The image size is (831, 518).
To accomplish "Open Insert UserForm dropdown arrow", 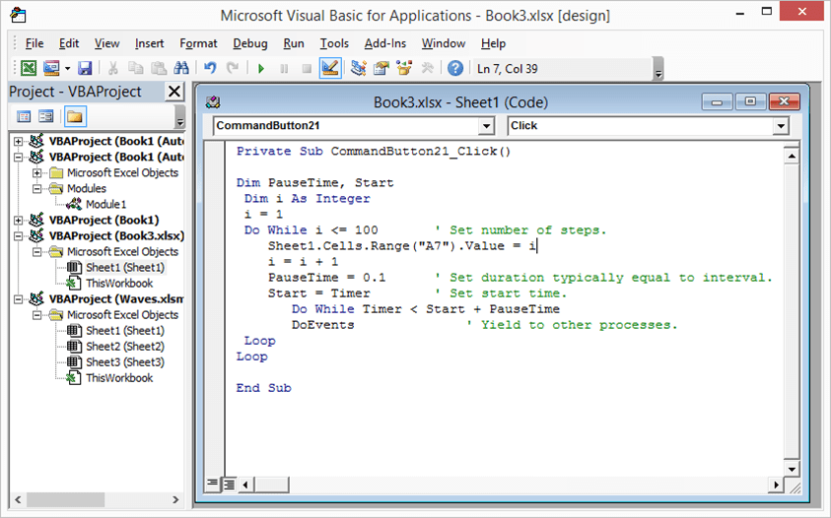I will click(67, 68).
